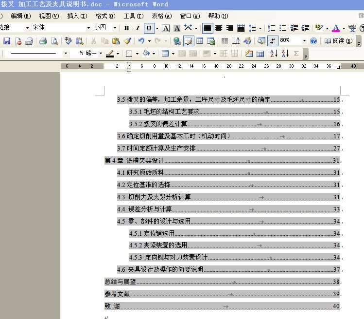Follow TOC entry 总结与展望
The width and height of the screenshot is (364, 319).
point(222,282)
